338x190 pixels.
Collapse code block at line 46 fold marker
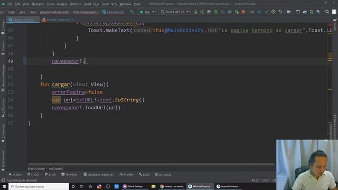coord(26,38)
